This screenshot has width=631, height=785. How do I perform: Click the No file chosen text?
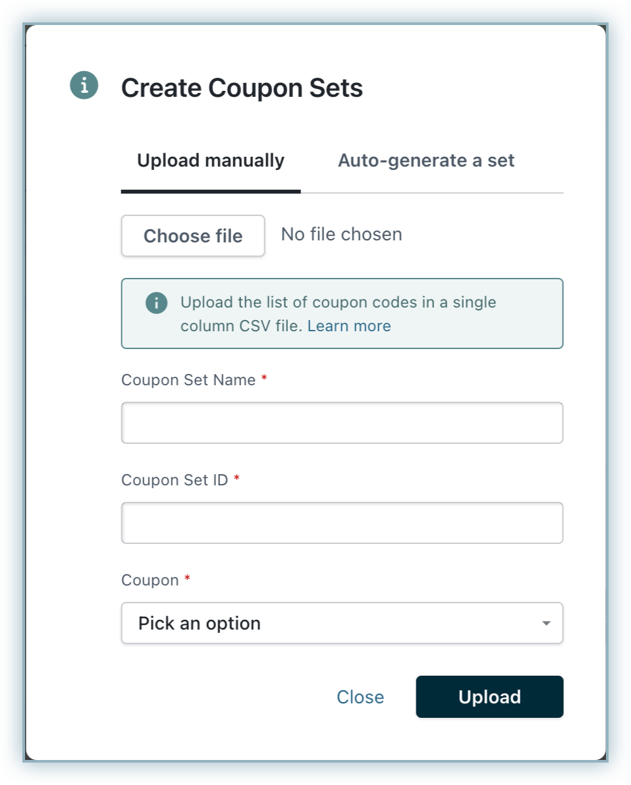click(341, 234)
